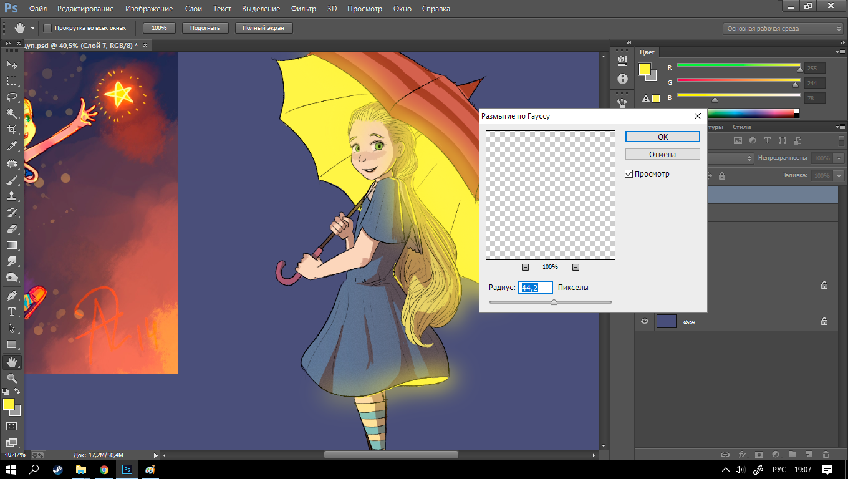Select the Clone Stamp tool
This screenshot has width=848, height=479.
pos(12,196)
